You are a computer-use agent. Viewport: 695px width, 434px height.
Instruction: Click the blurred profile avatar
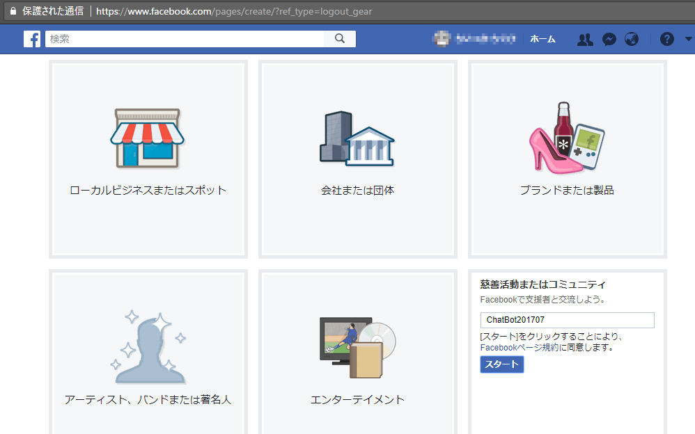[442, 39]
